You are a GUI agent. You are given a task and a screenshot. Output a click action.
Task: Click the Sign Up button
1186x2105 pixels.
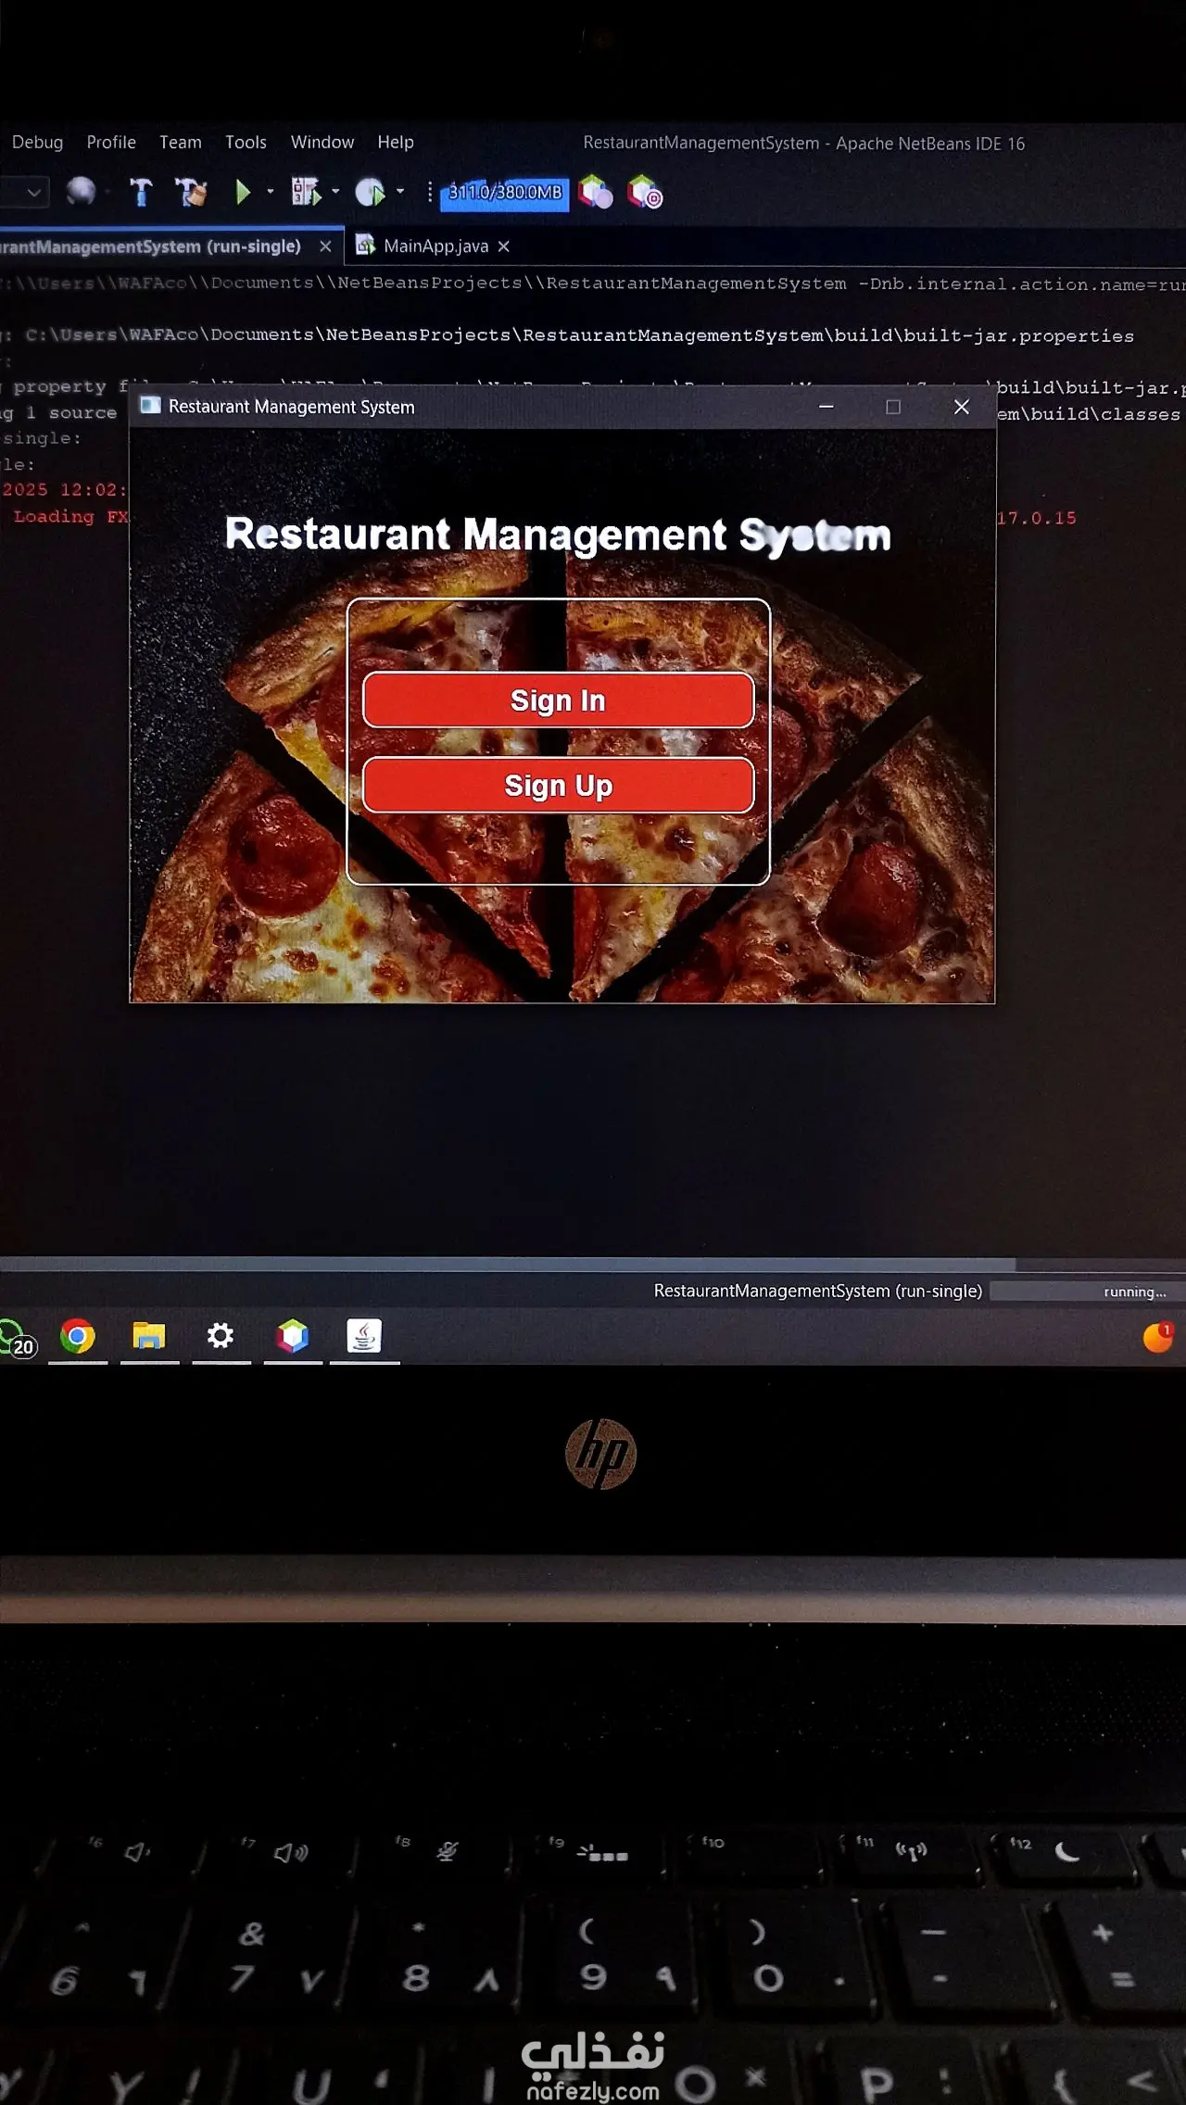[x=558, y=786]
